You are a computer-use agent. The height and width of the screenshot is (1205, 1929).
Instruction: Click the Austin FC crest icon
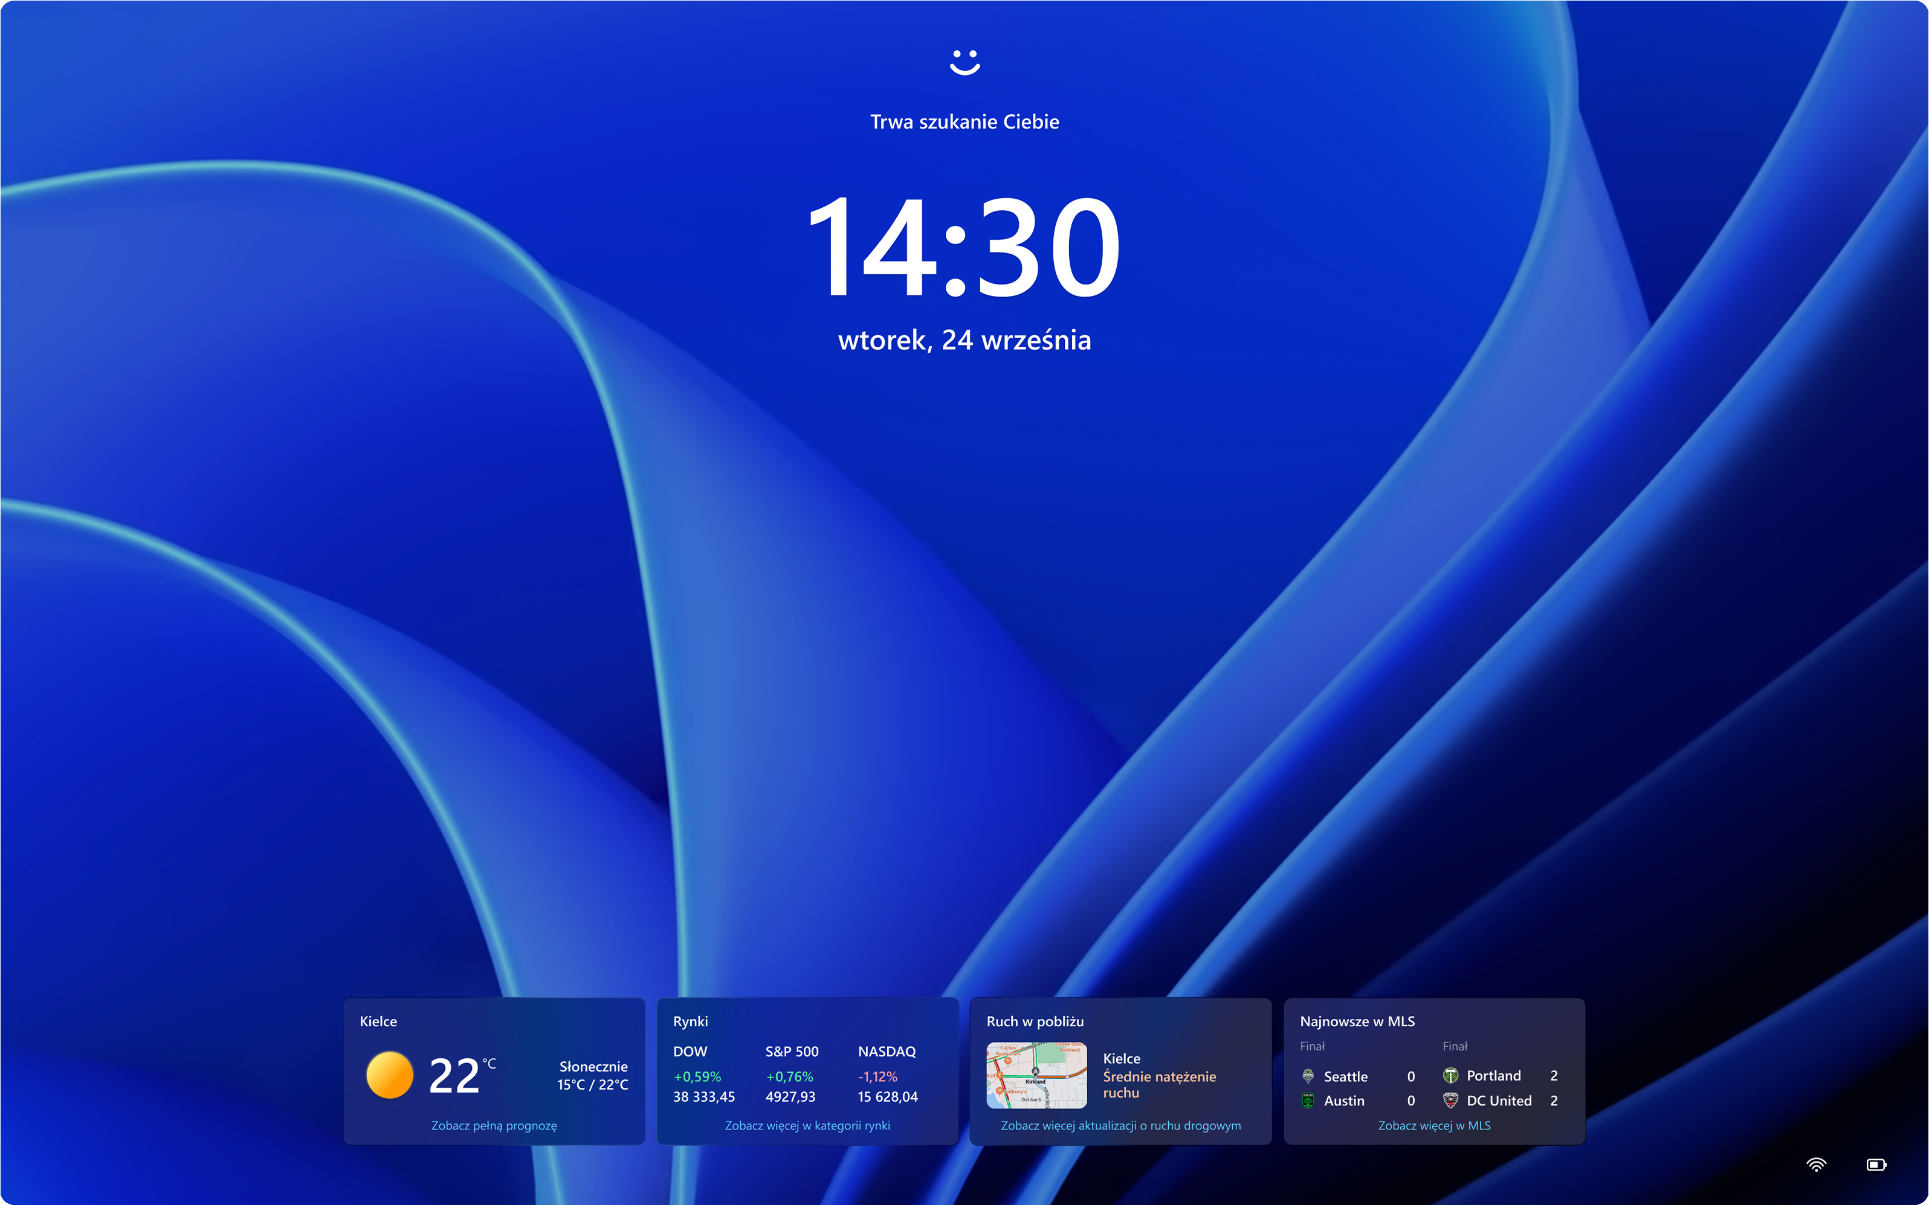click(x=1308, y=1101)
